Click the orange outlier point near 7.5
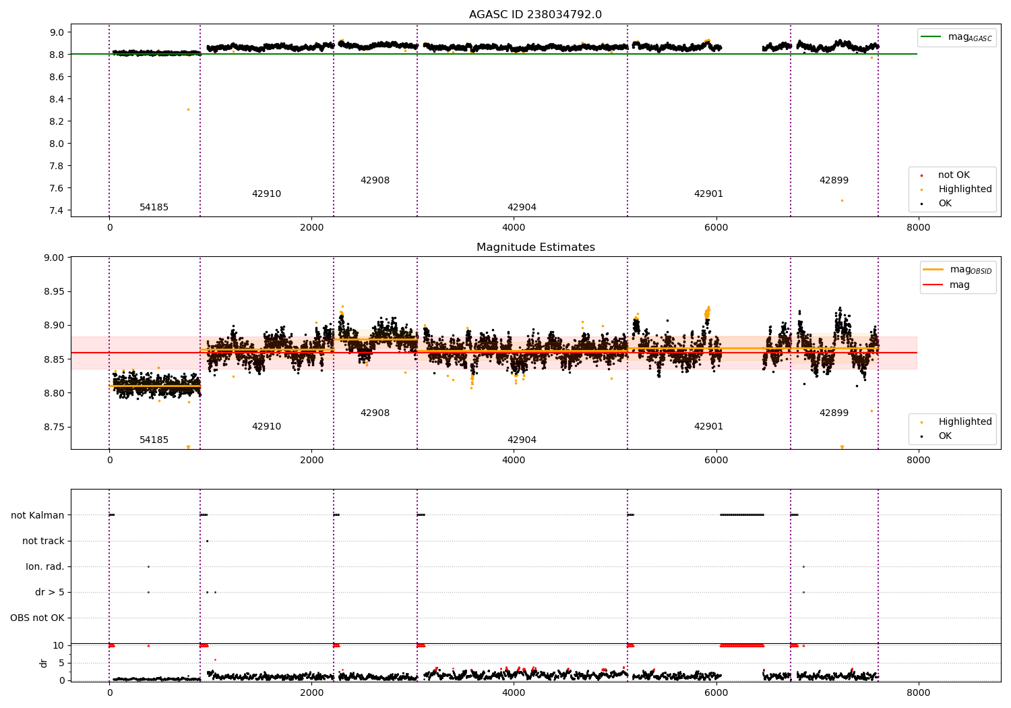1011x708 pixels. pos(842,200)
